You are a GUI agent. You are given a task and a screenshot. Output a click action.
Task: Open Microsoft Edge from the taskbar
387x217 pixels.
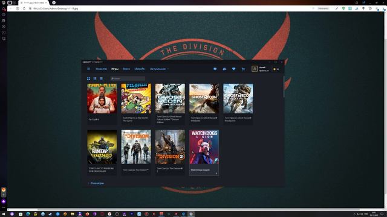pos(28,214)
